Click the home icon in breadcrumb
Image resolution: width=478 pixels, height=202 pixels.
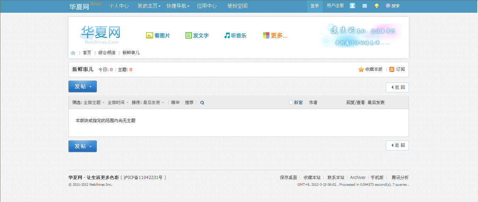(73, 53)
